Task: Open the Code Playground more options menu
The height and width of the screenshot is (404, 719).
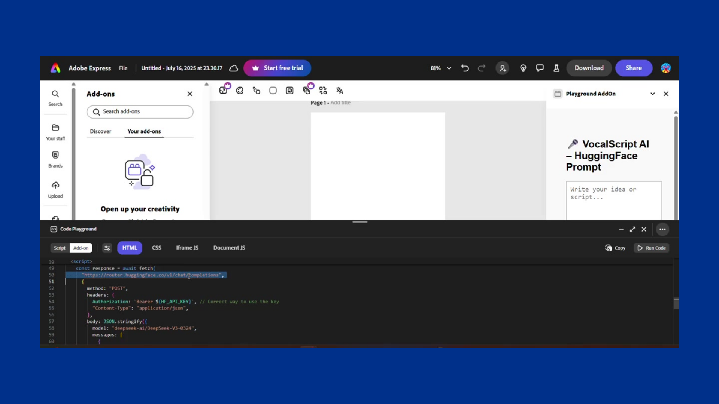Action: [662, 229]
